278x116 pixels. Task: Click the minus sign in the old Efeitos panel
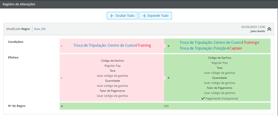click(61, 78)
